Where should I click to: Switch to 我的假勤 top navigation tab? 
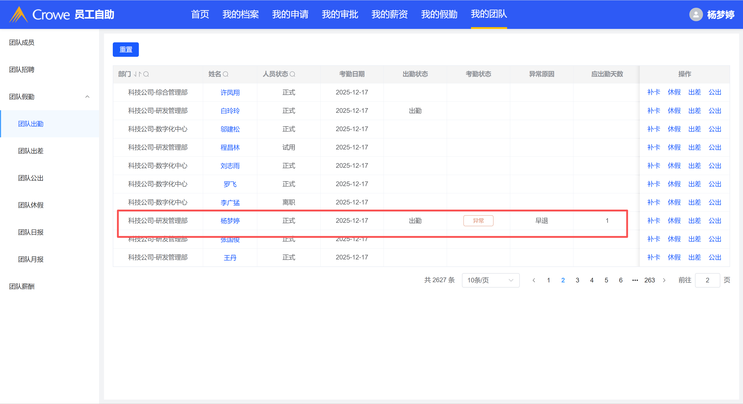pyautogui.click(x=439, y=14)
